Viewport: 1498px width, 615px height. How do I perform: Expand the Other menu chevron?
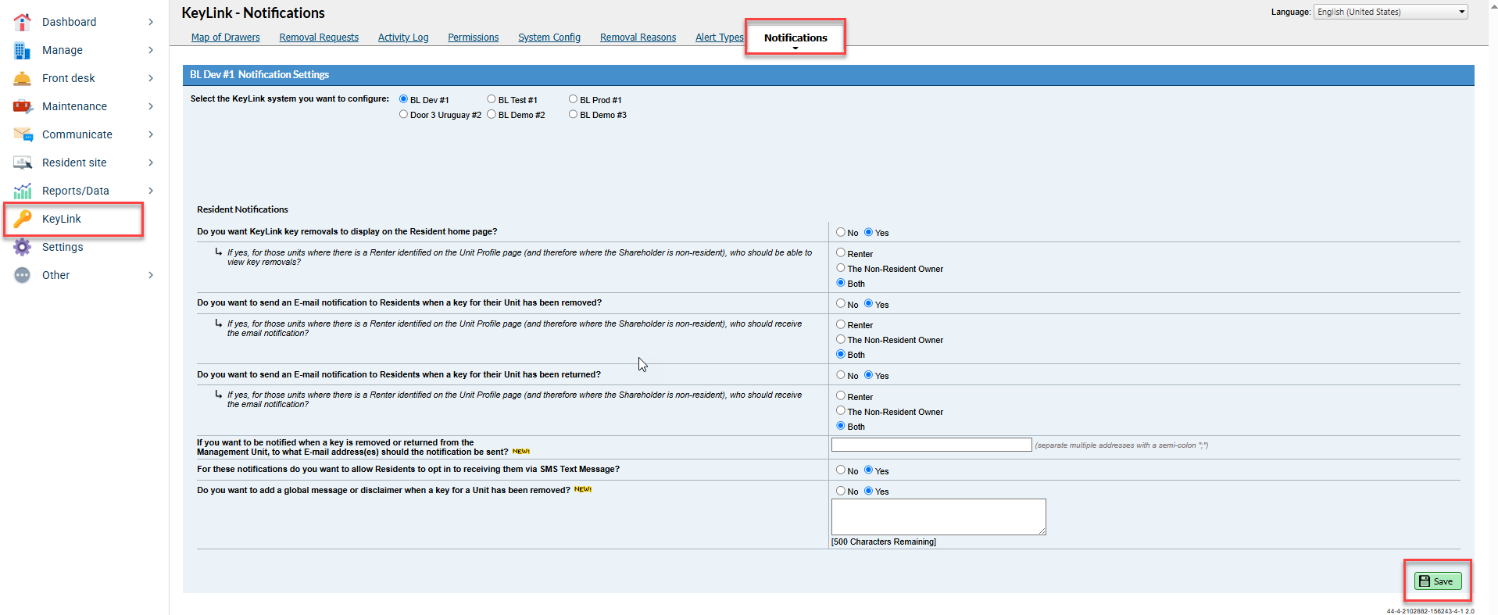(x=151, y=275)
